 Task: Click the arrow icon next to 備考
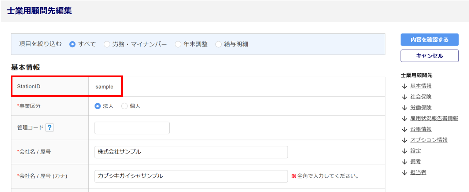click(x=405, y=162)
